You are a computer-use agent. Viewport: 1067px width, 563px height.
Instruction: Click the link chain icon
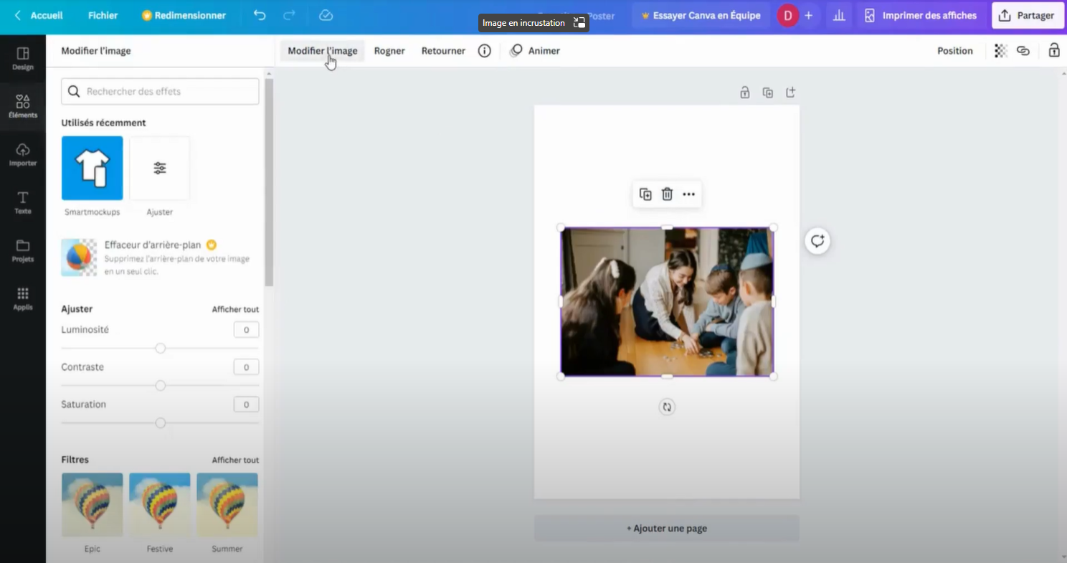coord(1023,51)
